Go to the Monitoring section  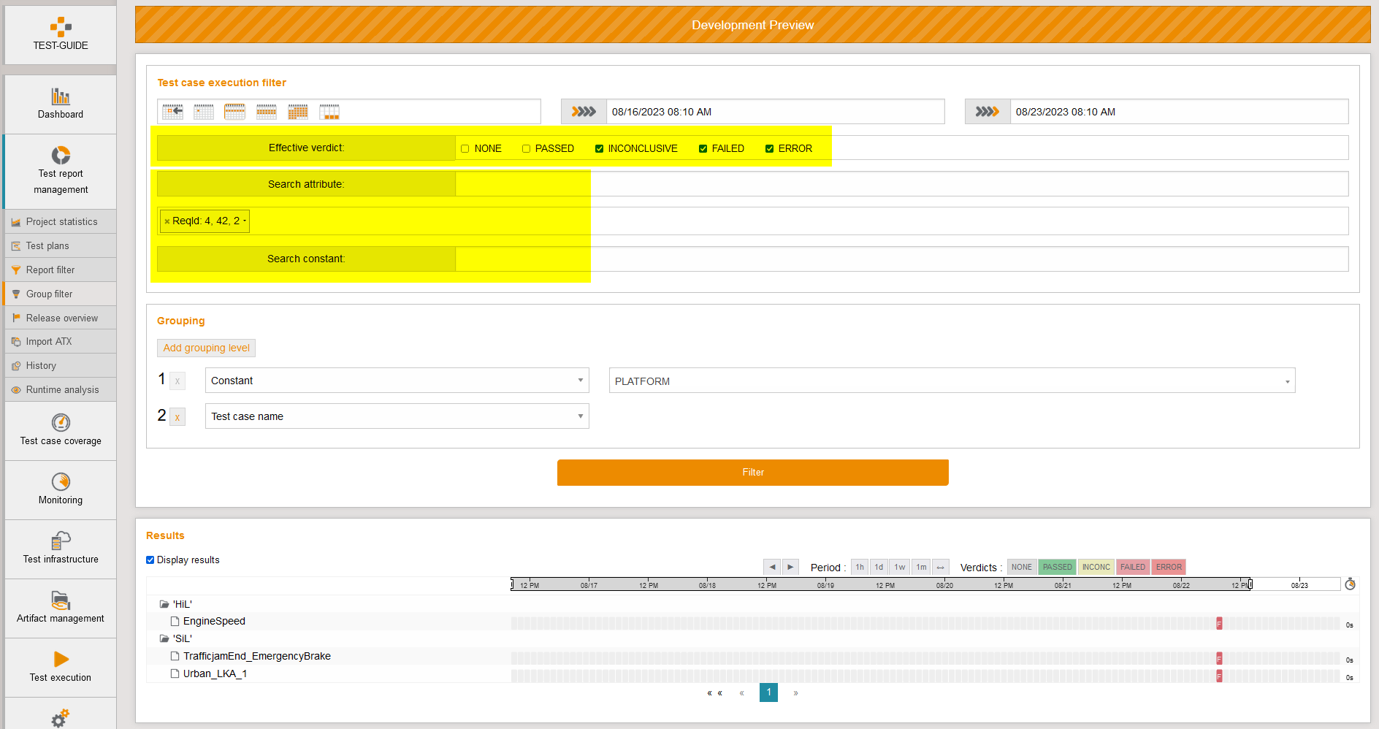click(61, 489)
